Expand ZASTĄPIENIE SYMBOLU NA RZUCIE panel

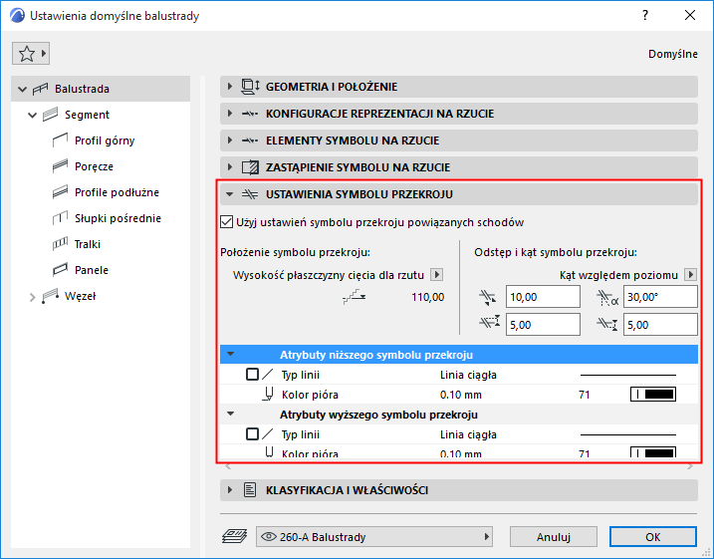click(x=458, y=167)
